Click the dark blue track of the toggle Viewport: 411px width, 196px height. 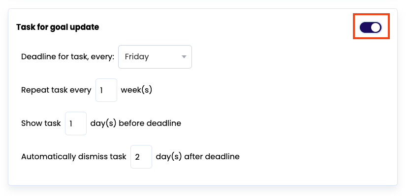[365, 27]
